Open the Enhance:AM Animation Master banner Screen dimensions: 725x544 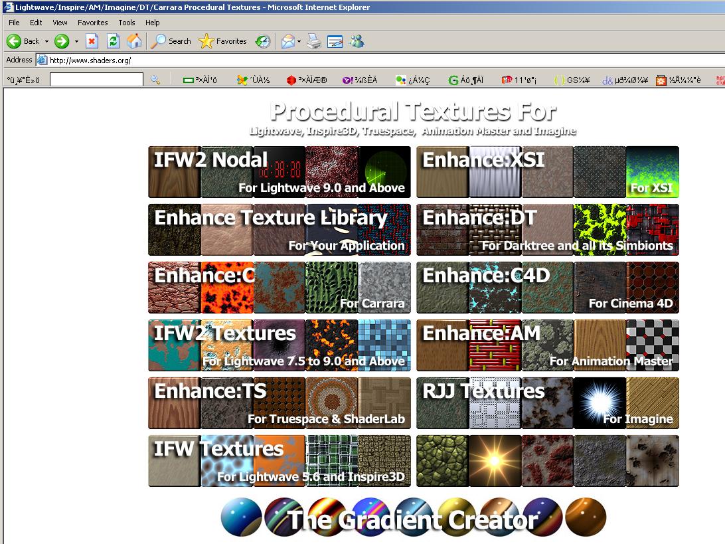548,345
